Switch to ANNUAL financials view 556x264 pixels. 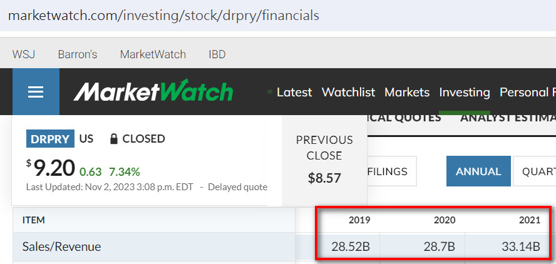coord(478,171)
